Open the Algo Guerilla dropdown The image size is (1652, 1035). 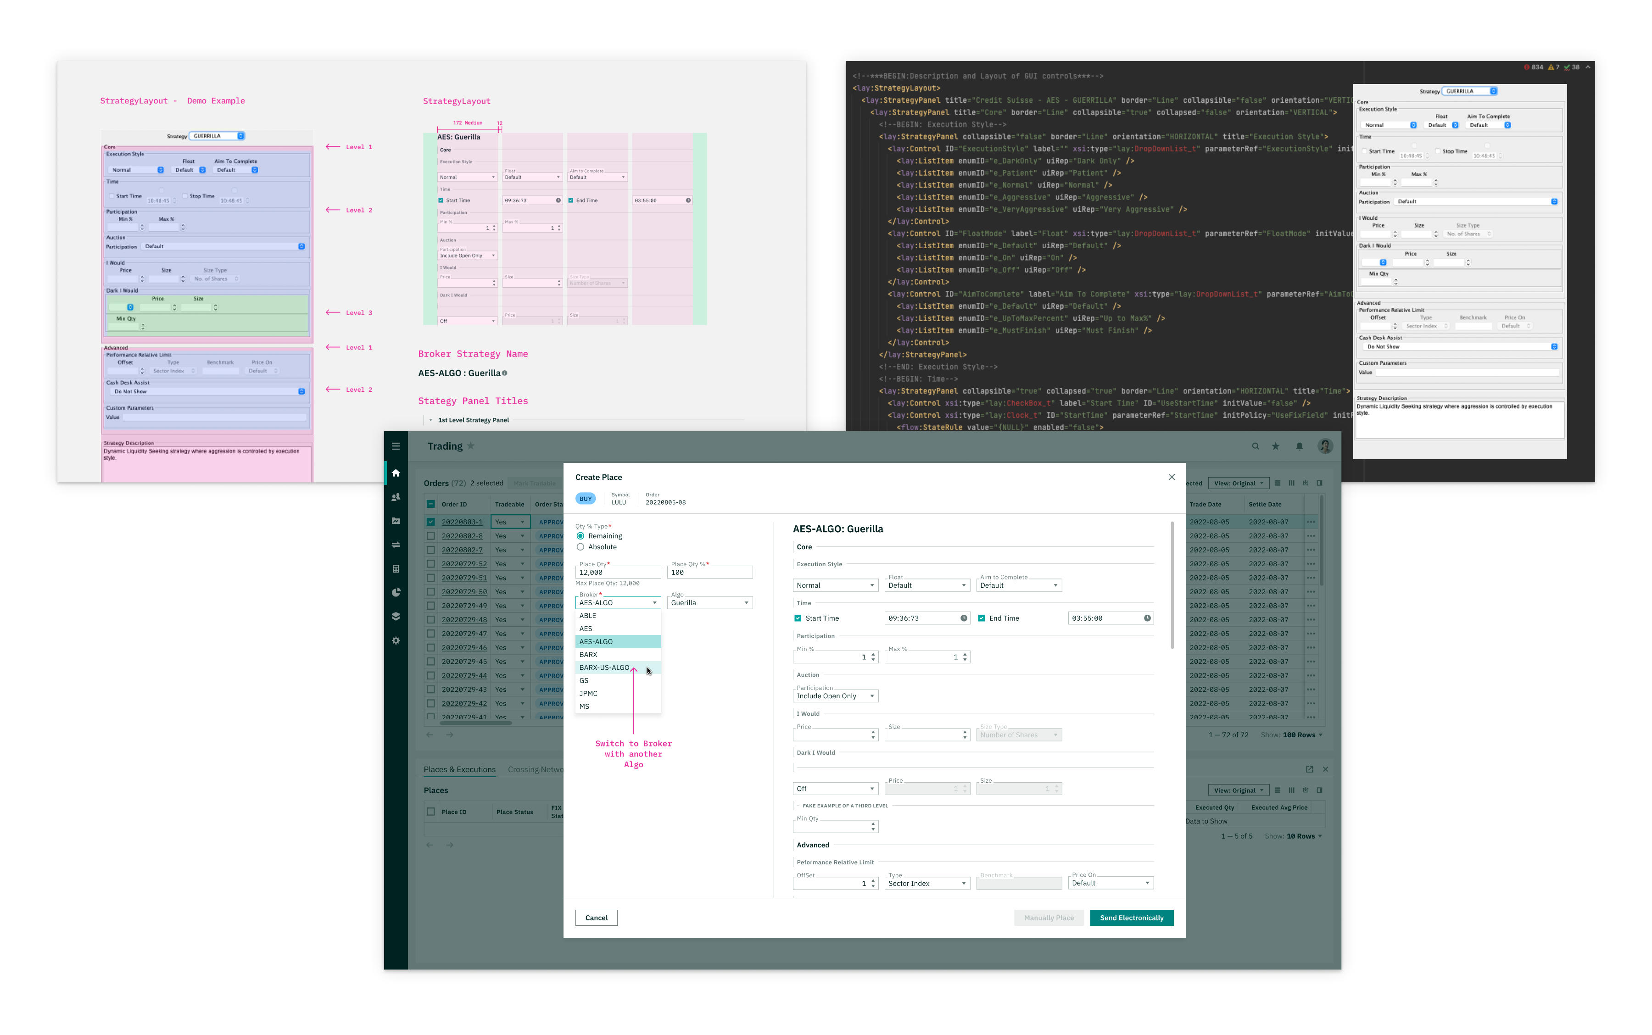click(x=709, y=603)
